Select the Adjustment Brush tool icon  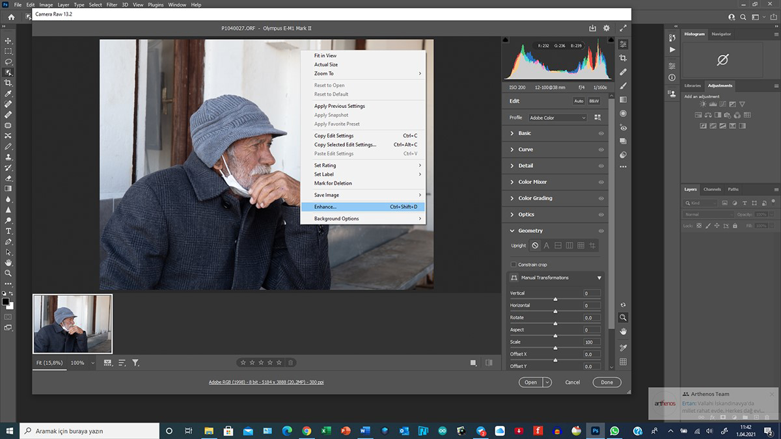click(x=623, y=85)
